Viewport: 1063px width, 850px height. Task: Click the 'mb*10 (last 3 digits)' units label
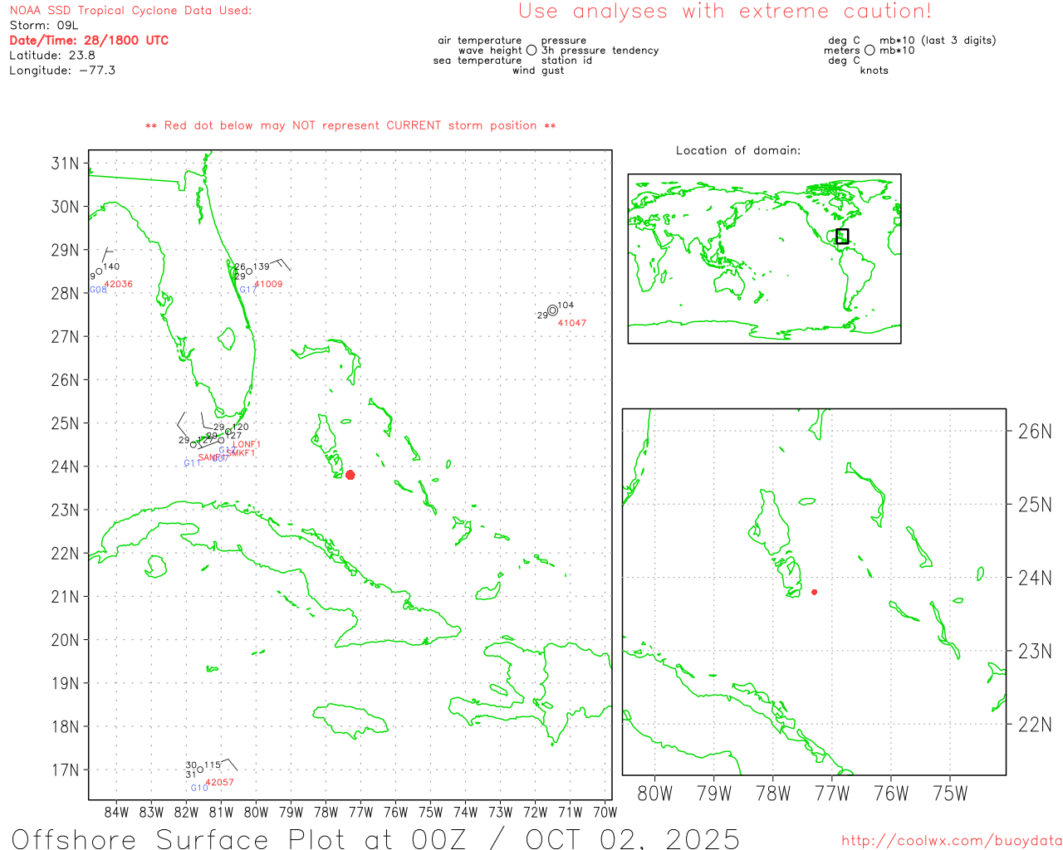938,41
